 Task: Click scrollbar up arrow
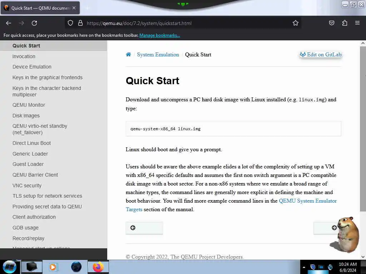(x=363, y=43)
